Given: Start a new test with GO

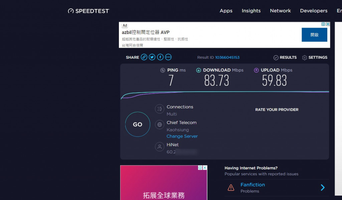Looking at the screenshot, I should click(x=138, y=124).
